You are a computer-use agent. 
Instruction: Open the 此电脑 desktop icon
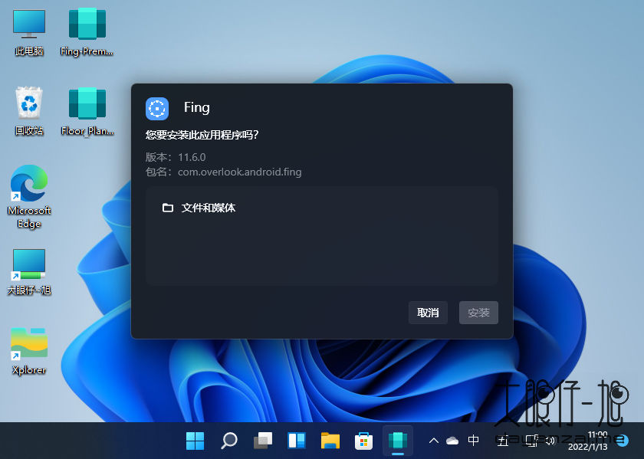[x=29, y=32]
